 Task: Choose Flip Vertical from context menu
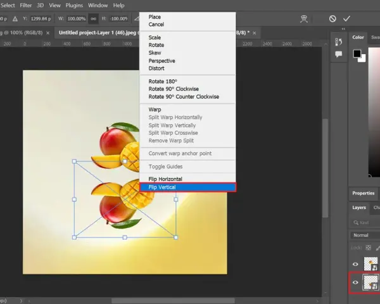click(x=187, y=187)
